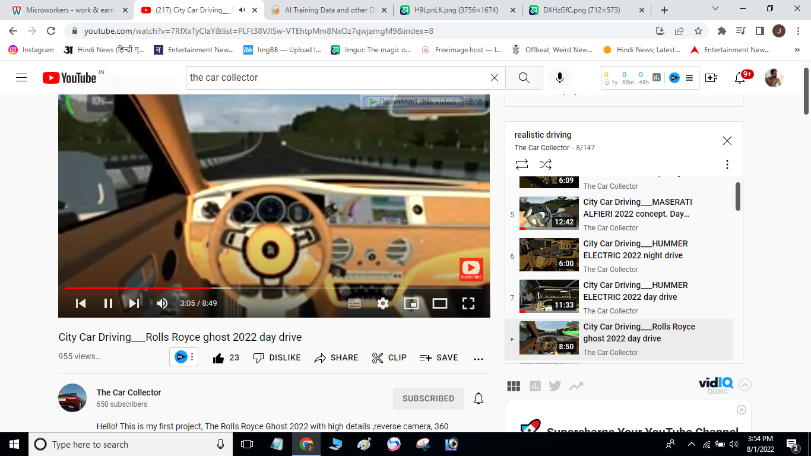Viewport: 811px width, 456px height.
Task: Mute the video volume
Action: pyautogui.click(x=161, y=303)
